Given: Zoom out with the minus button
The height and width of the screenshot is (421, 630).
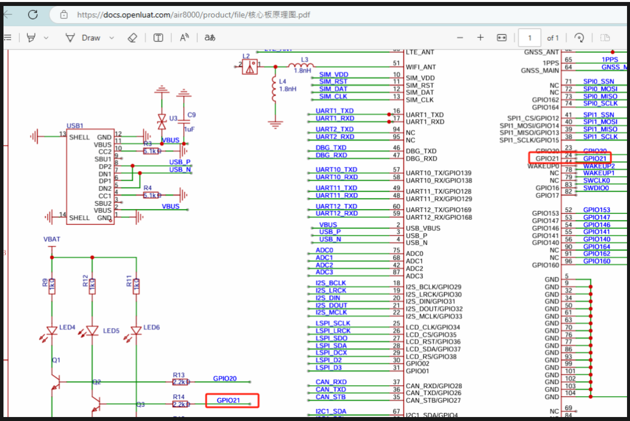Looking at the screenshot, I should pyautogui.click(x=460, y=38).
